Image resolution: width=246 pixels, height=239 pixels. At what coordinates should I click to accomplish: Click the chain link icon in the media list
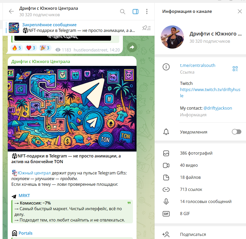click(x=166, y=190)
